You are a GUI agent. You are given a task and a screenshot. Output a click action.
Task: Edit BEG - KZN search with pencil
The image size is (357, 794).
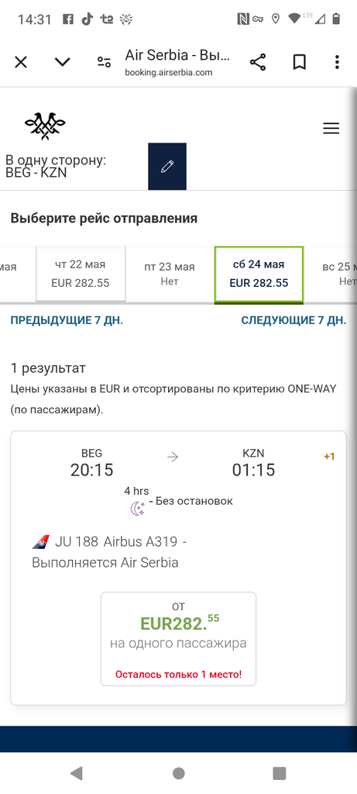167,166
